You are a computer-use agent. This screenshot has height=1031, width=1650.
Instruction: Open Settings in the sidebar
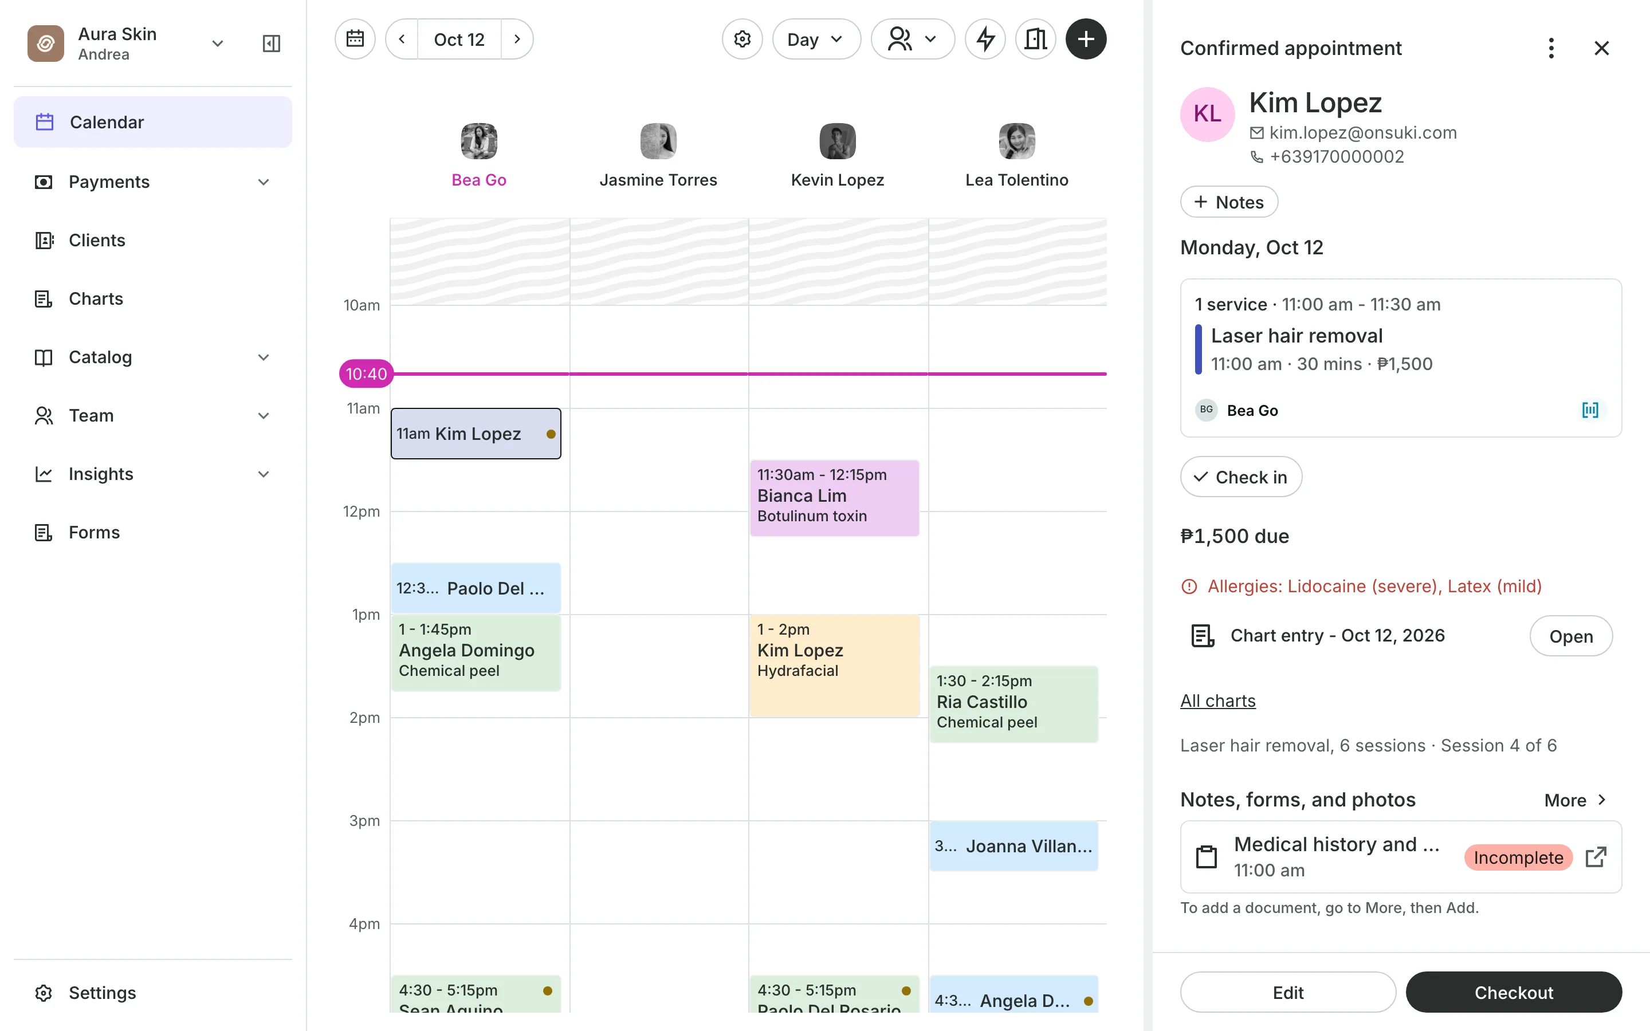click(153, 993)
